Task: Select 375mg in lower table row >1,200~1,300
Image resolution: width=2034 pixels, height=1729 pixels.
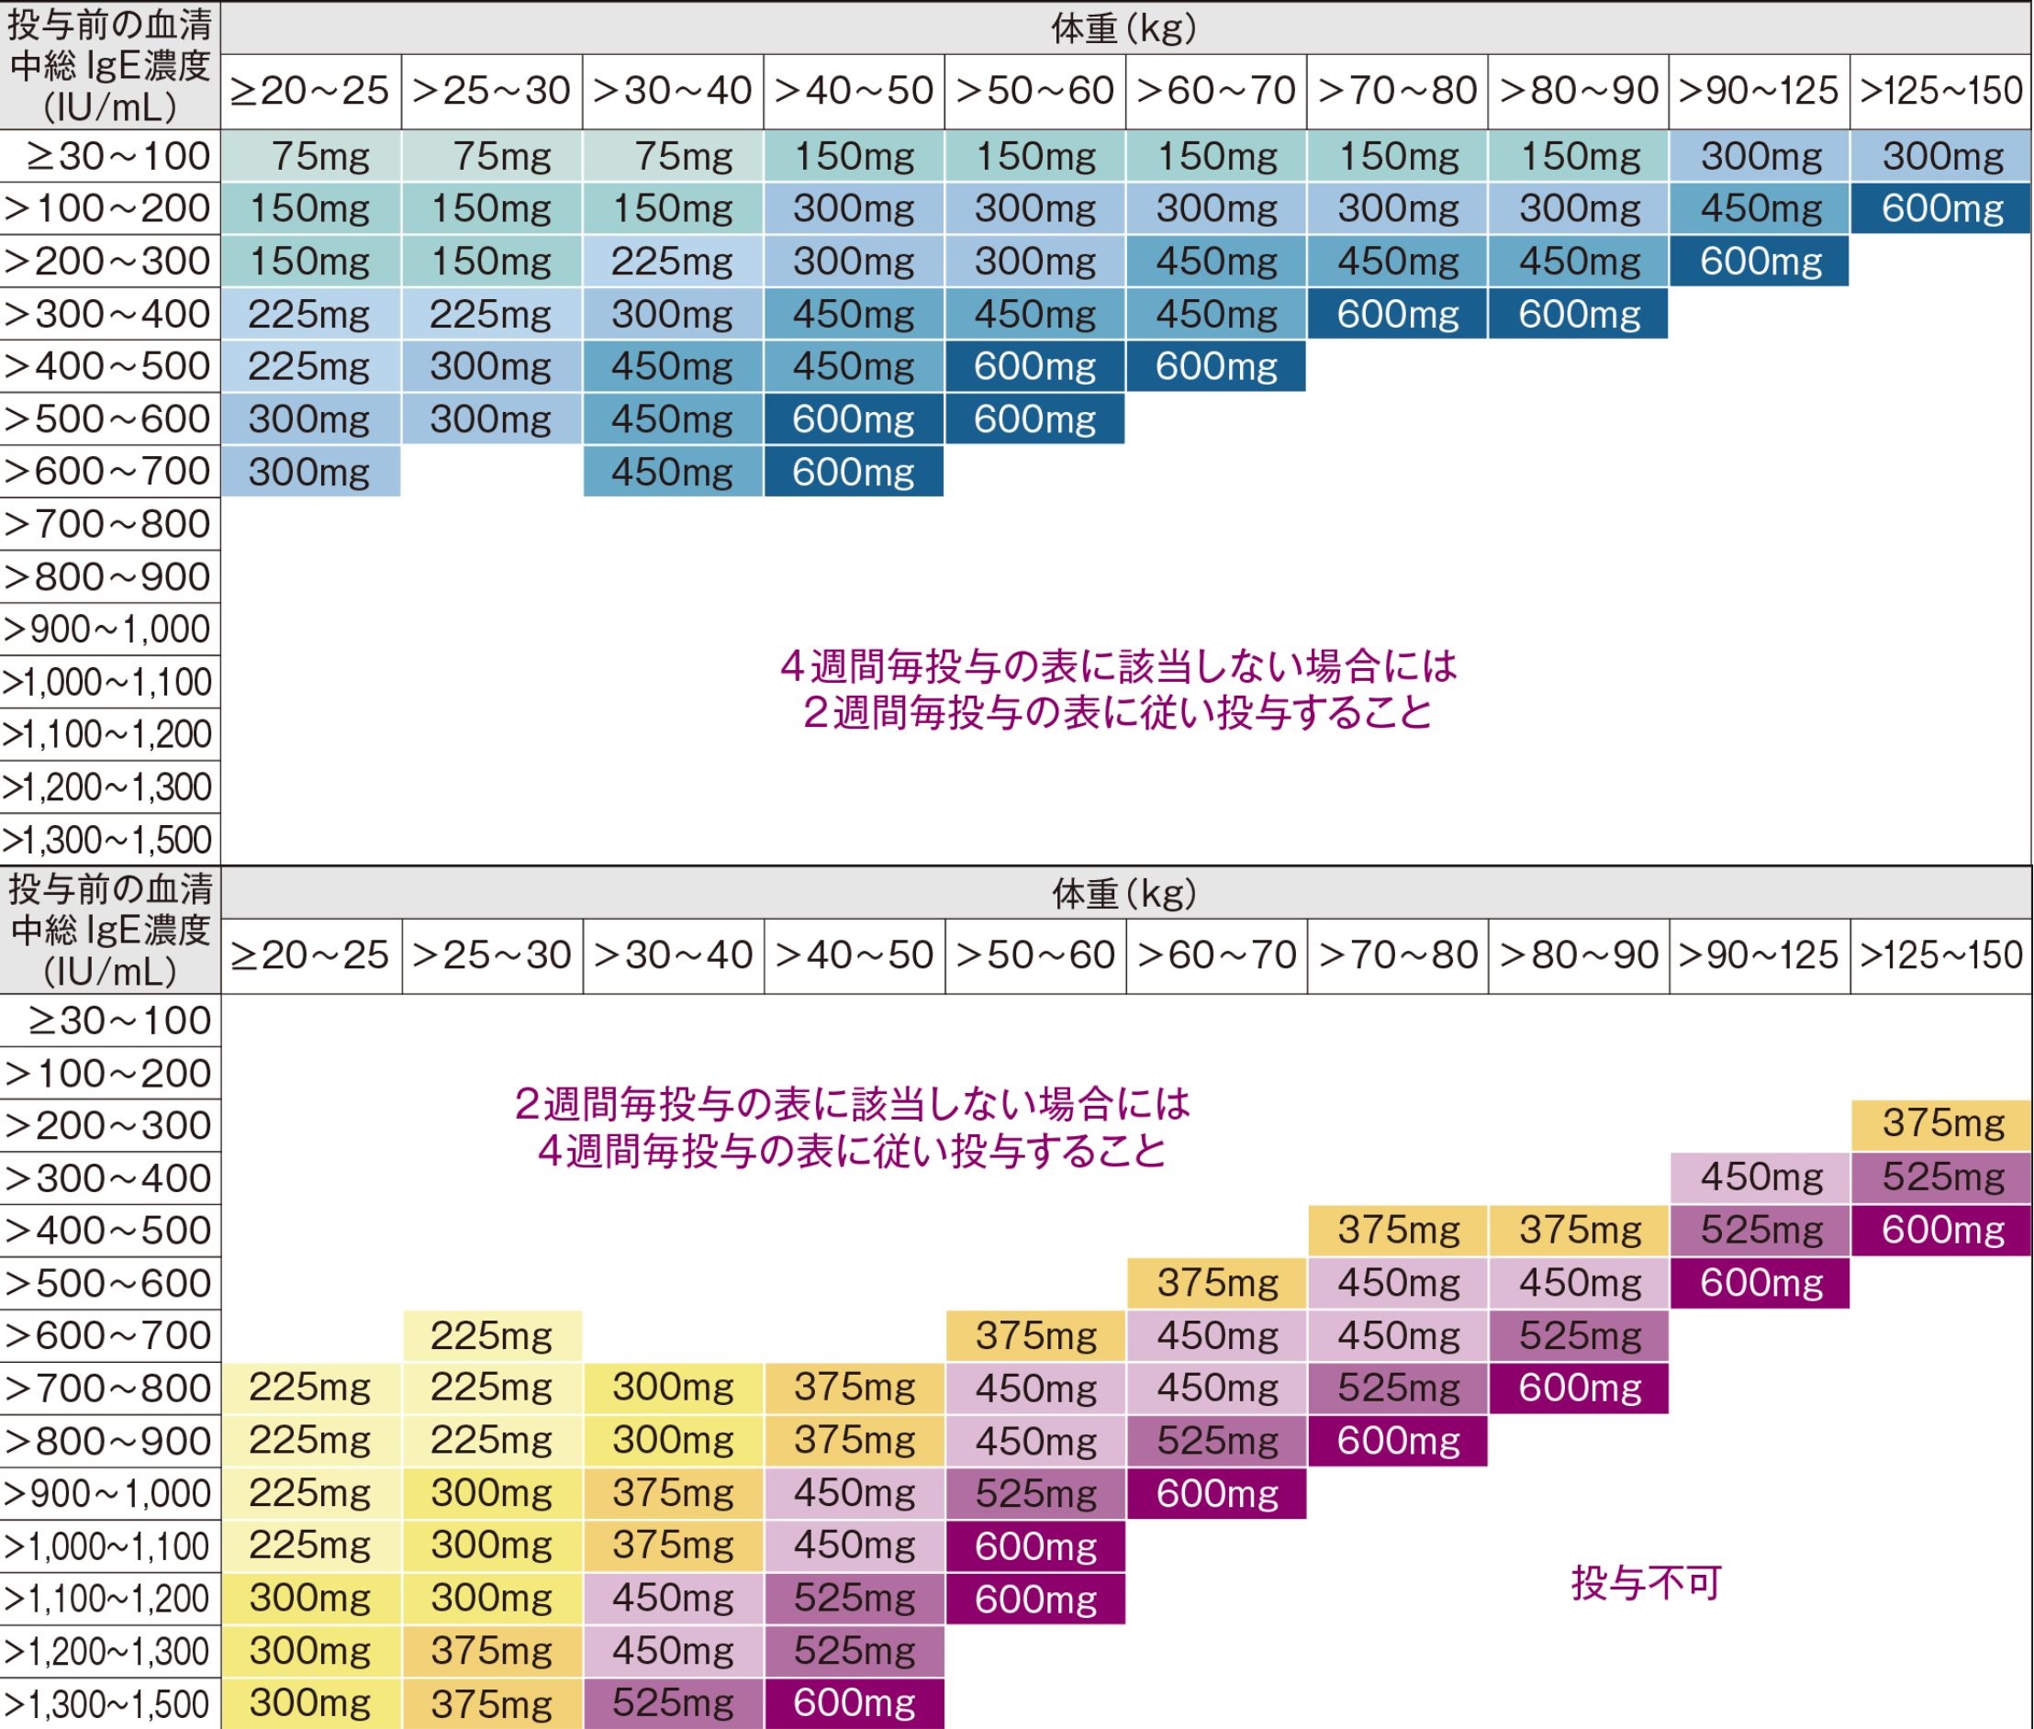Action: (x=492, y=1652)
